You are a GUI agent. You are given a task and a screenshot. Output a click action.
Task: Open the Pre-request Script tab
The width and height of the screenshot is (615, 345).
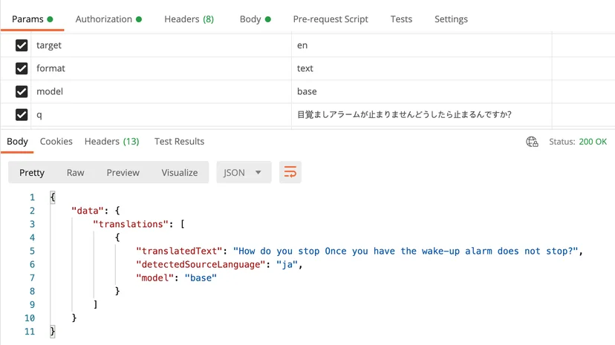click(x=331, y=19)
